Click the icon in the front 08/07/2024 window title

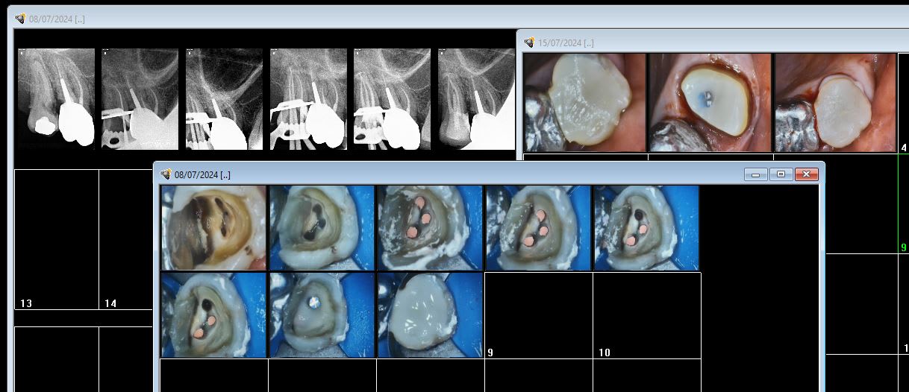click(x=166, y=174)
